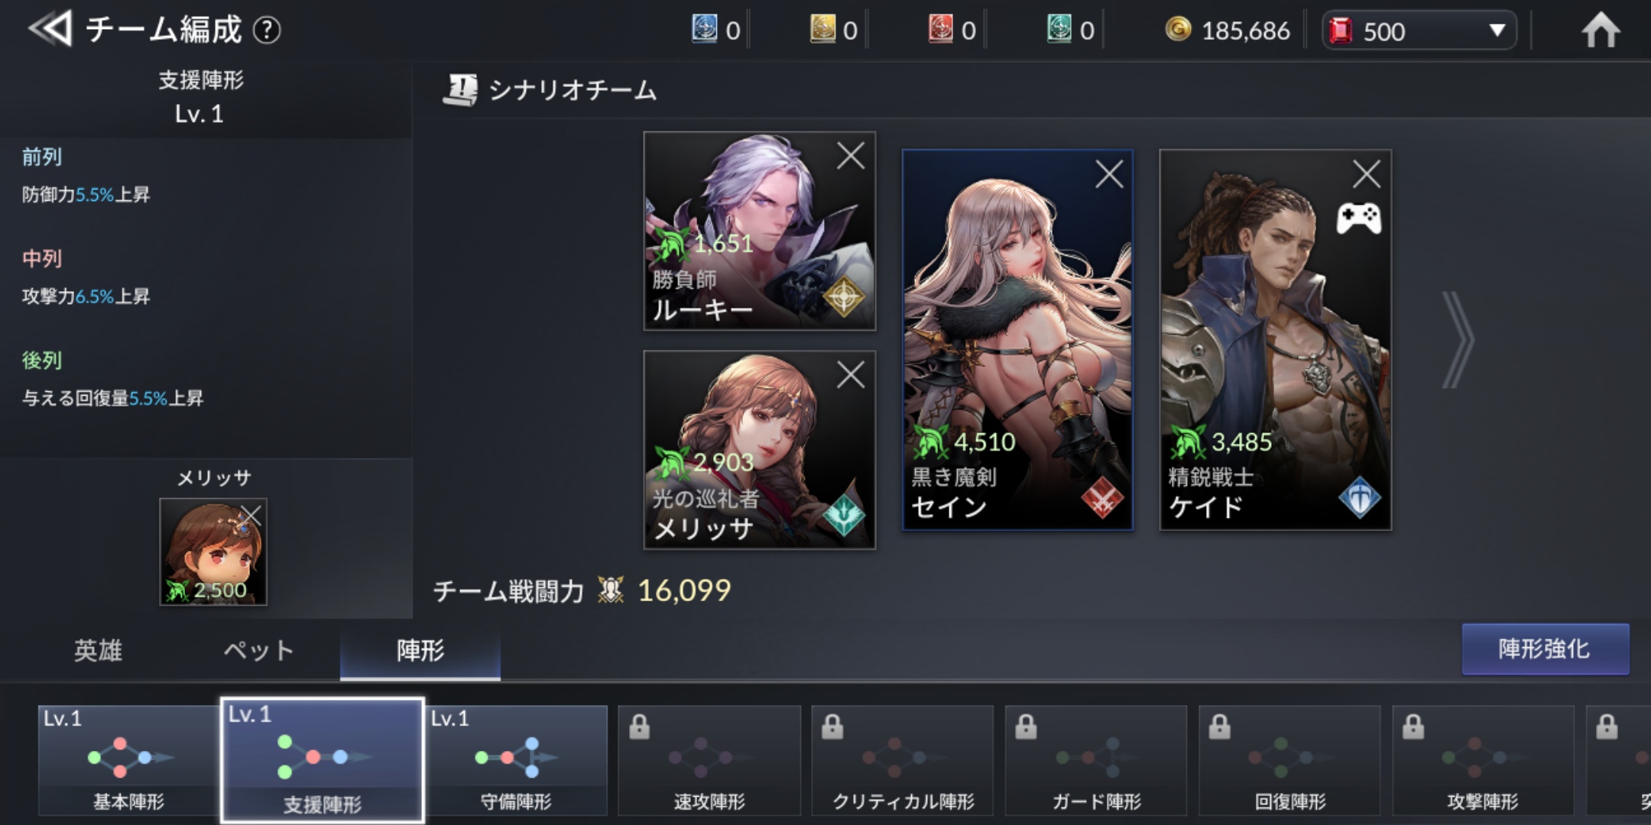Screen dimensions: 1651x825
Task: Go back with the double-arrow icon
Action: (x=50, y=29)
